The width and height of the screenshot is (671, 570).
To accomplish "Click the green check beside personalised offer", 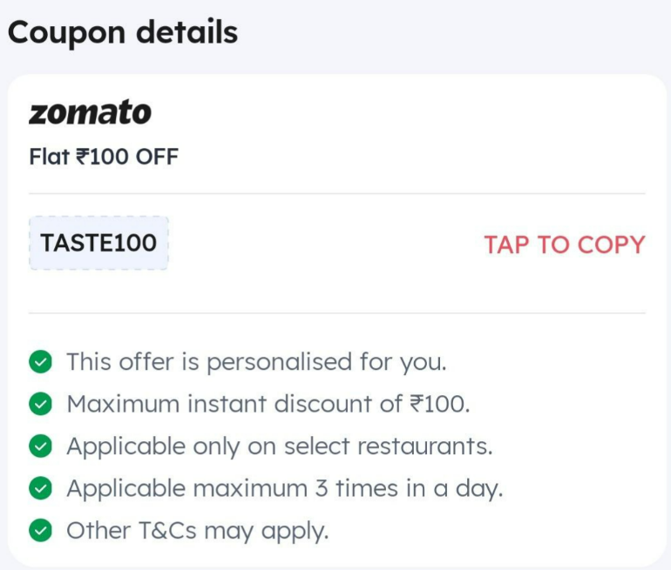I will 41,361.
